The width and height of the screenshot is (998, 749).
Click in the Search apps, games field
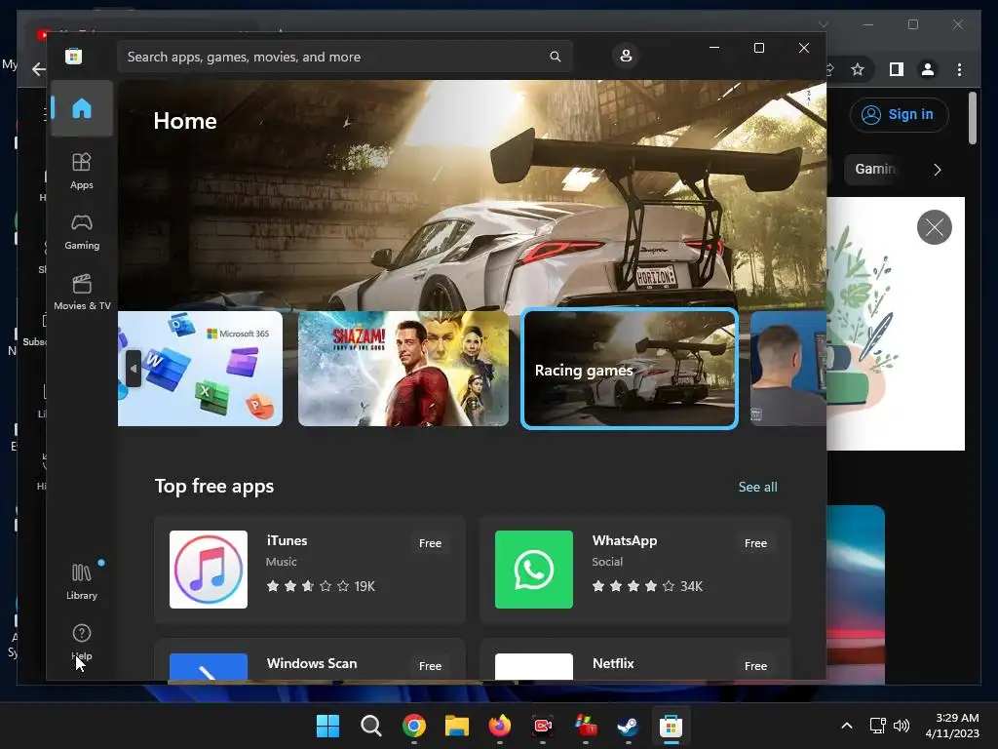click(344, 57)
